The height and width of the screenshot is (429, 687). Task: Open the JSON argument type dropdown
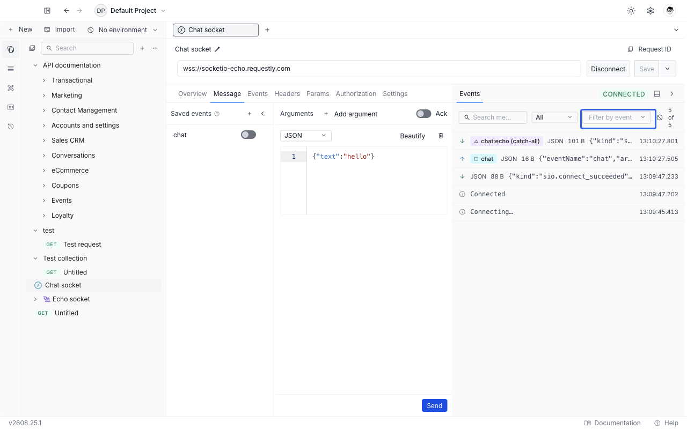tap(306, 136)
